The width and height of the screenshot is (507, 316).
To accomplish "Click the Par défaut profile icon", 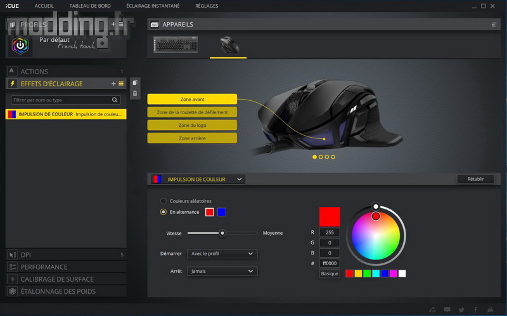I will click(20, 45).
